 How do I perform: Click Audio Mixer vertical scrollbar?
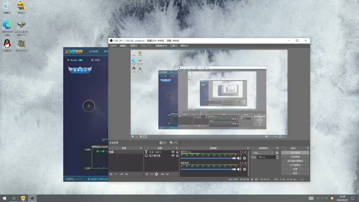pos(249,163)
